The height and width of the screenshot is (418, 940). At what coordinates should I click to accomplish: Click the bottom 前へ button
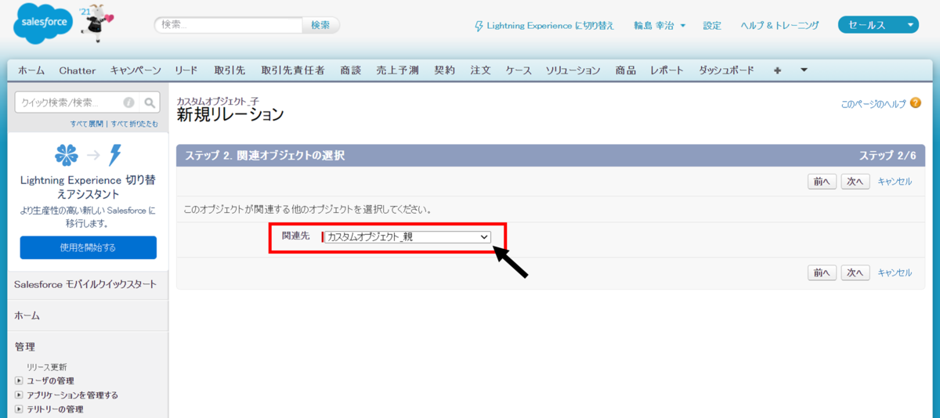[822, 272]
